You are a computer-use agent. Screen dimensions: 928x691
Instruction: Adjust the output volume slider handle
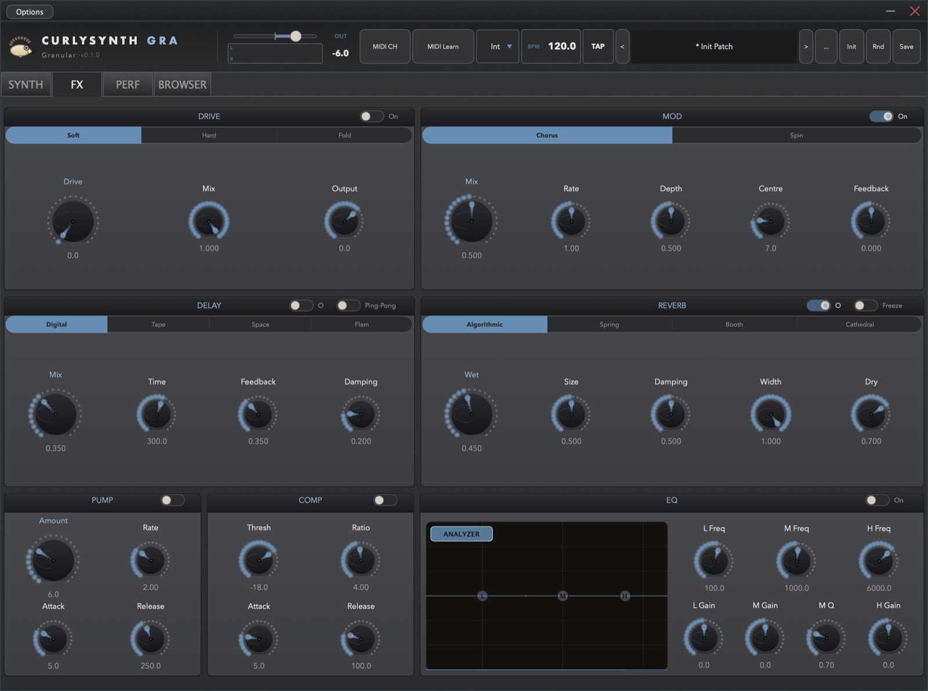coord(296,36)
